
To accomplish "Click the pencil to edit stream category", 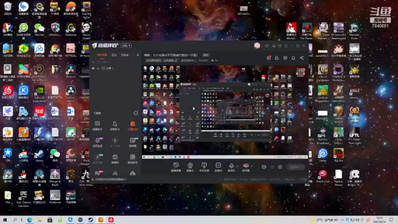I will point(176,60).
